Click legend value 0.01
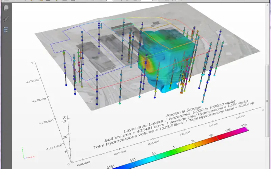 133,160
